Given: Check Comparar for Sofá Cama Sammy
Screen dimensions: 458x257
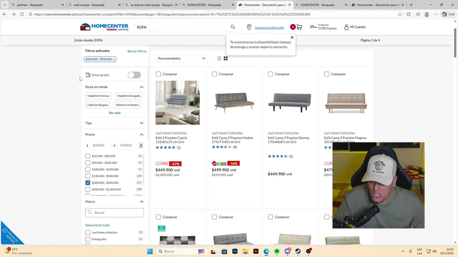Looking at the screenshot, I should (271, 74).
